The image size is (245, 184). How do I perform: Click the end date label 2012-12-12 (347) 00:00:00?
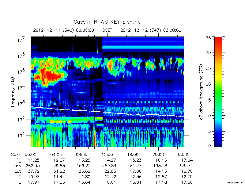[151, 30]
